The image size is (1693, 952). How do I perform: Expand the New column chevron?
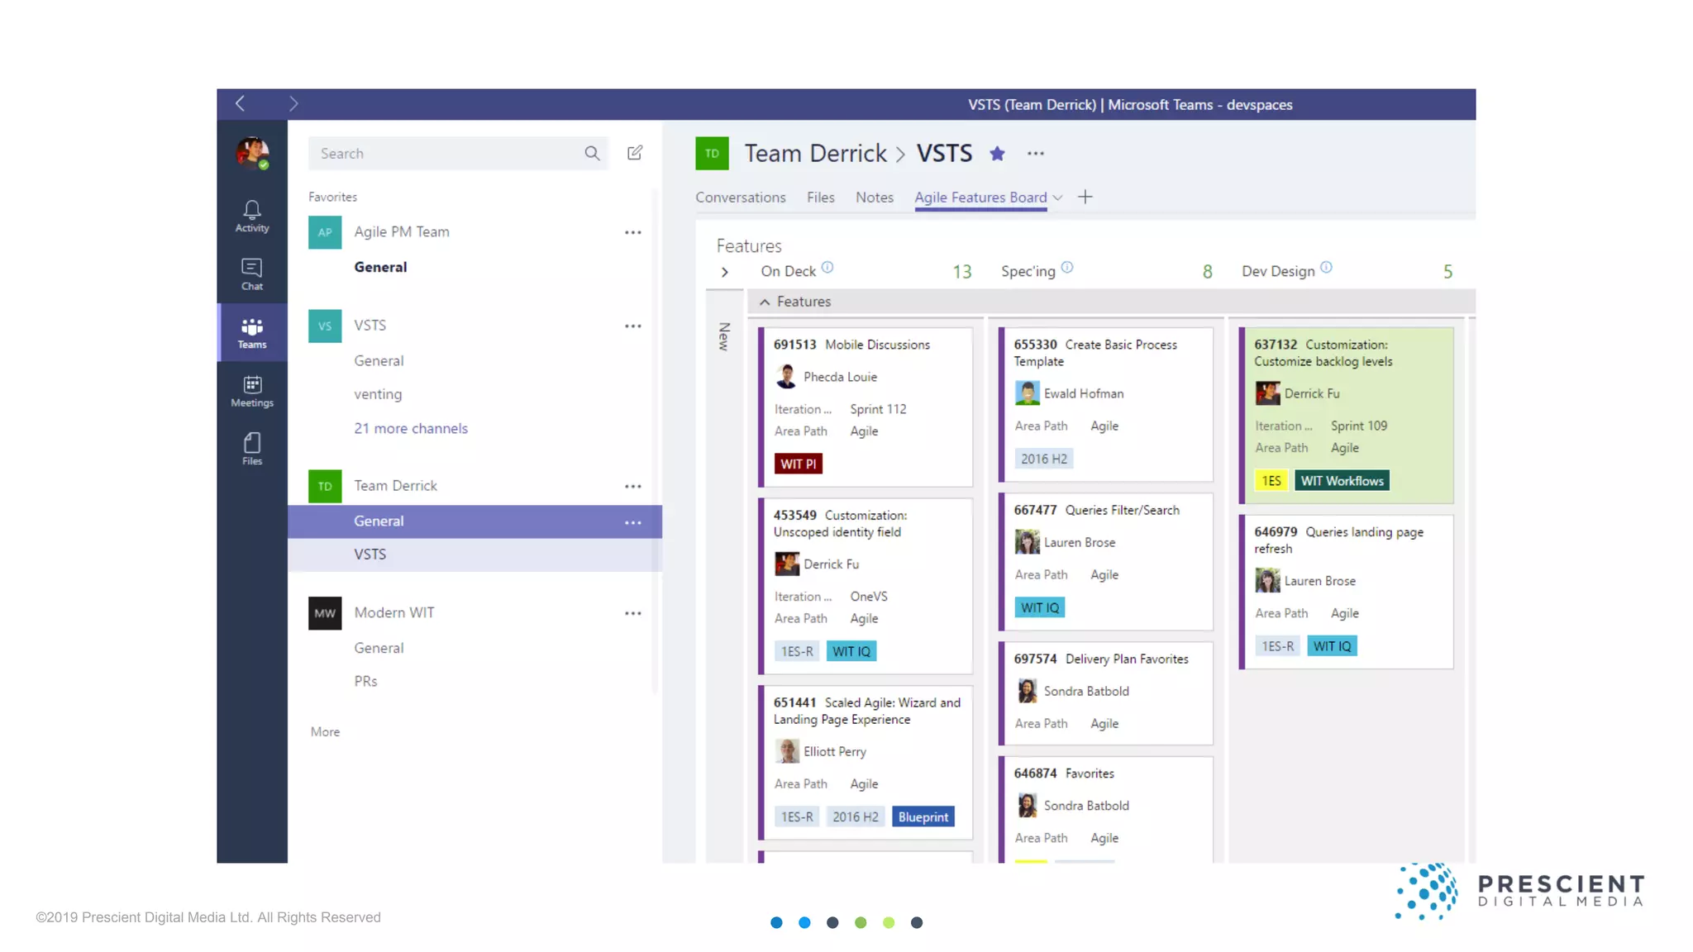pos(725,272)
